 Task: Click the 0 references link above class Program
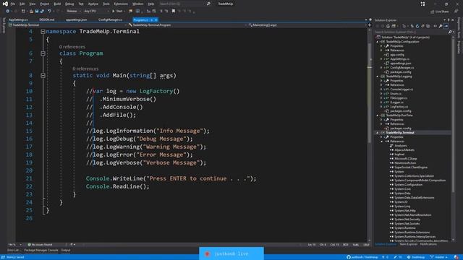click(x=72, y=47)
